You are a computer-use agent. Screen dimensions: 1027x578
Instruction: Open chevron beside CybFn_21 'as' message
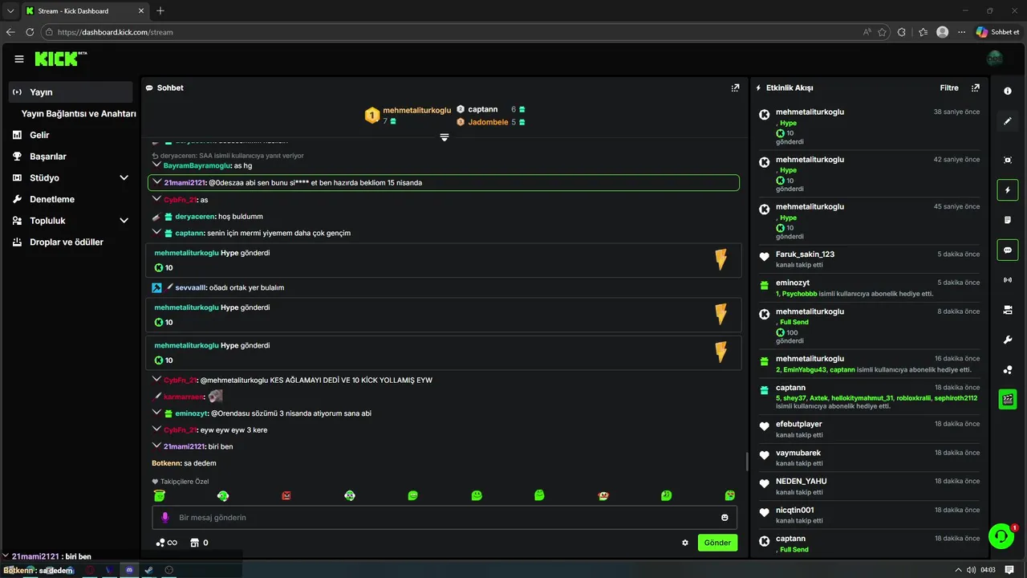coord(156,199)
